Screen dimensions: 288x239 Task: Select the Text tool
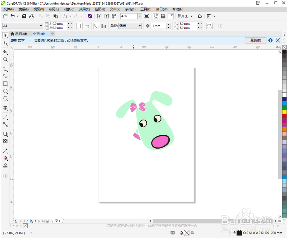click(5, 108)
